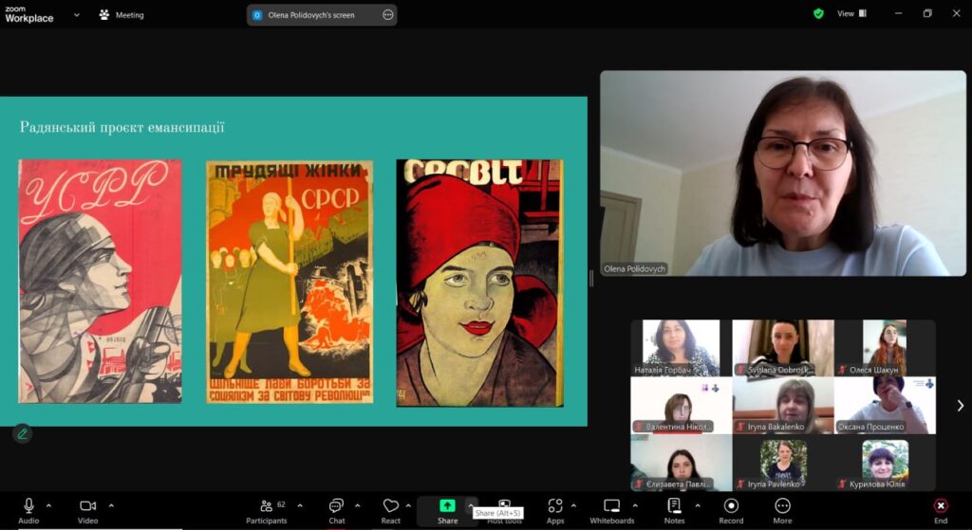Click the УСРР poster image
This screenshot has width=972, height=530.
point(100,281)
